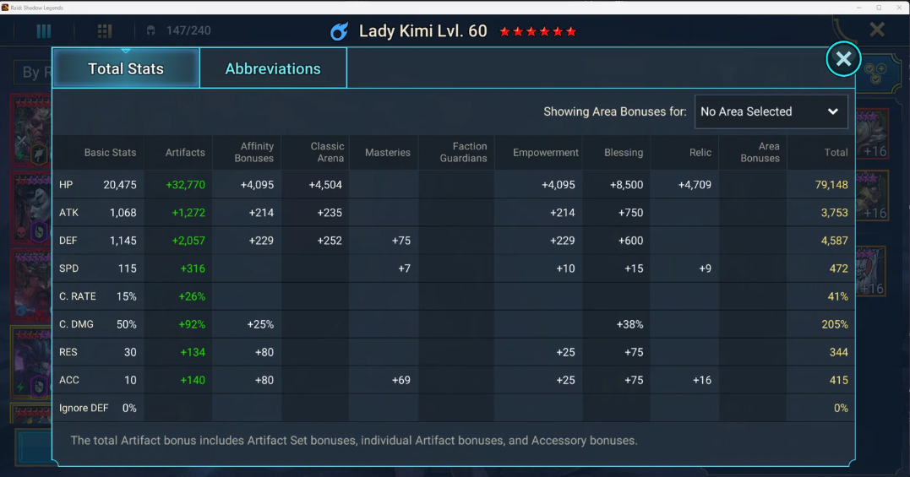Click the Relic column header
The image size is (910, 477).
click(x=700, y=153)
